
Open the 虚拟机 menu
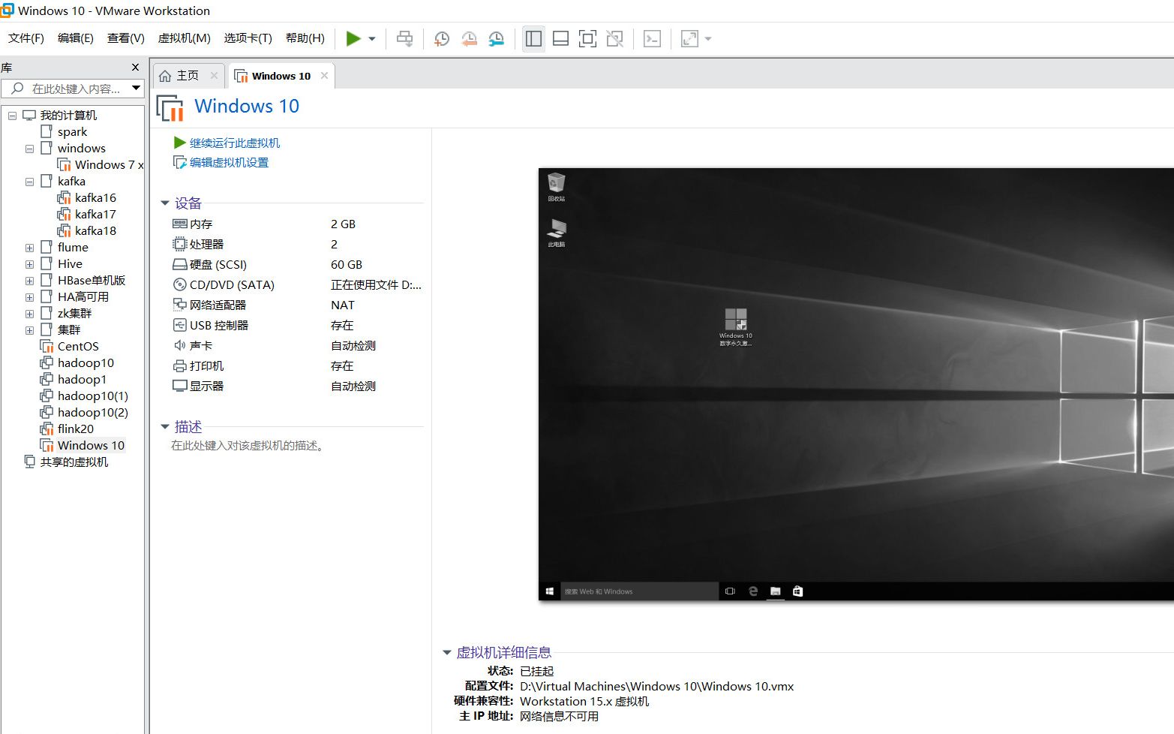click(184, 38)
